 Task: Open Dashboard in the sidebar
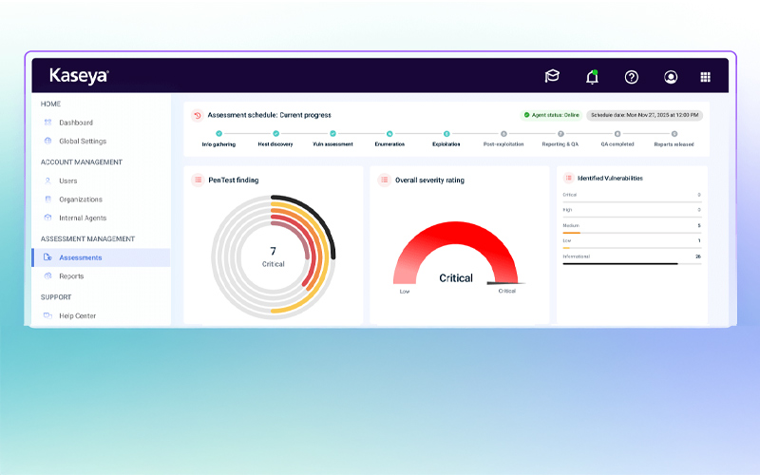click(x=75, y=123)
